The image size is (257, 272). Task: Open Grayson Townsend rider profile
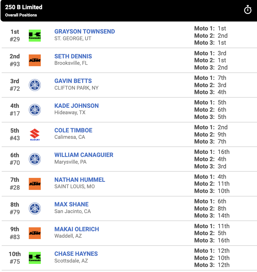[85, 32]
